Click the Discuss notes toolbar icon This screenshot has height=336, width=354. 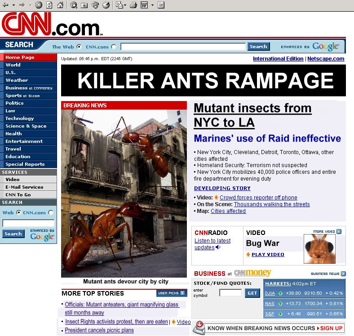coord(161,5)
